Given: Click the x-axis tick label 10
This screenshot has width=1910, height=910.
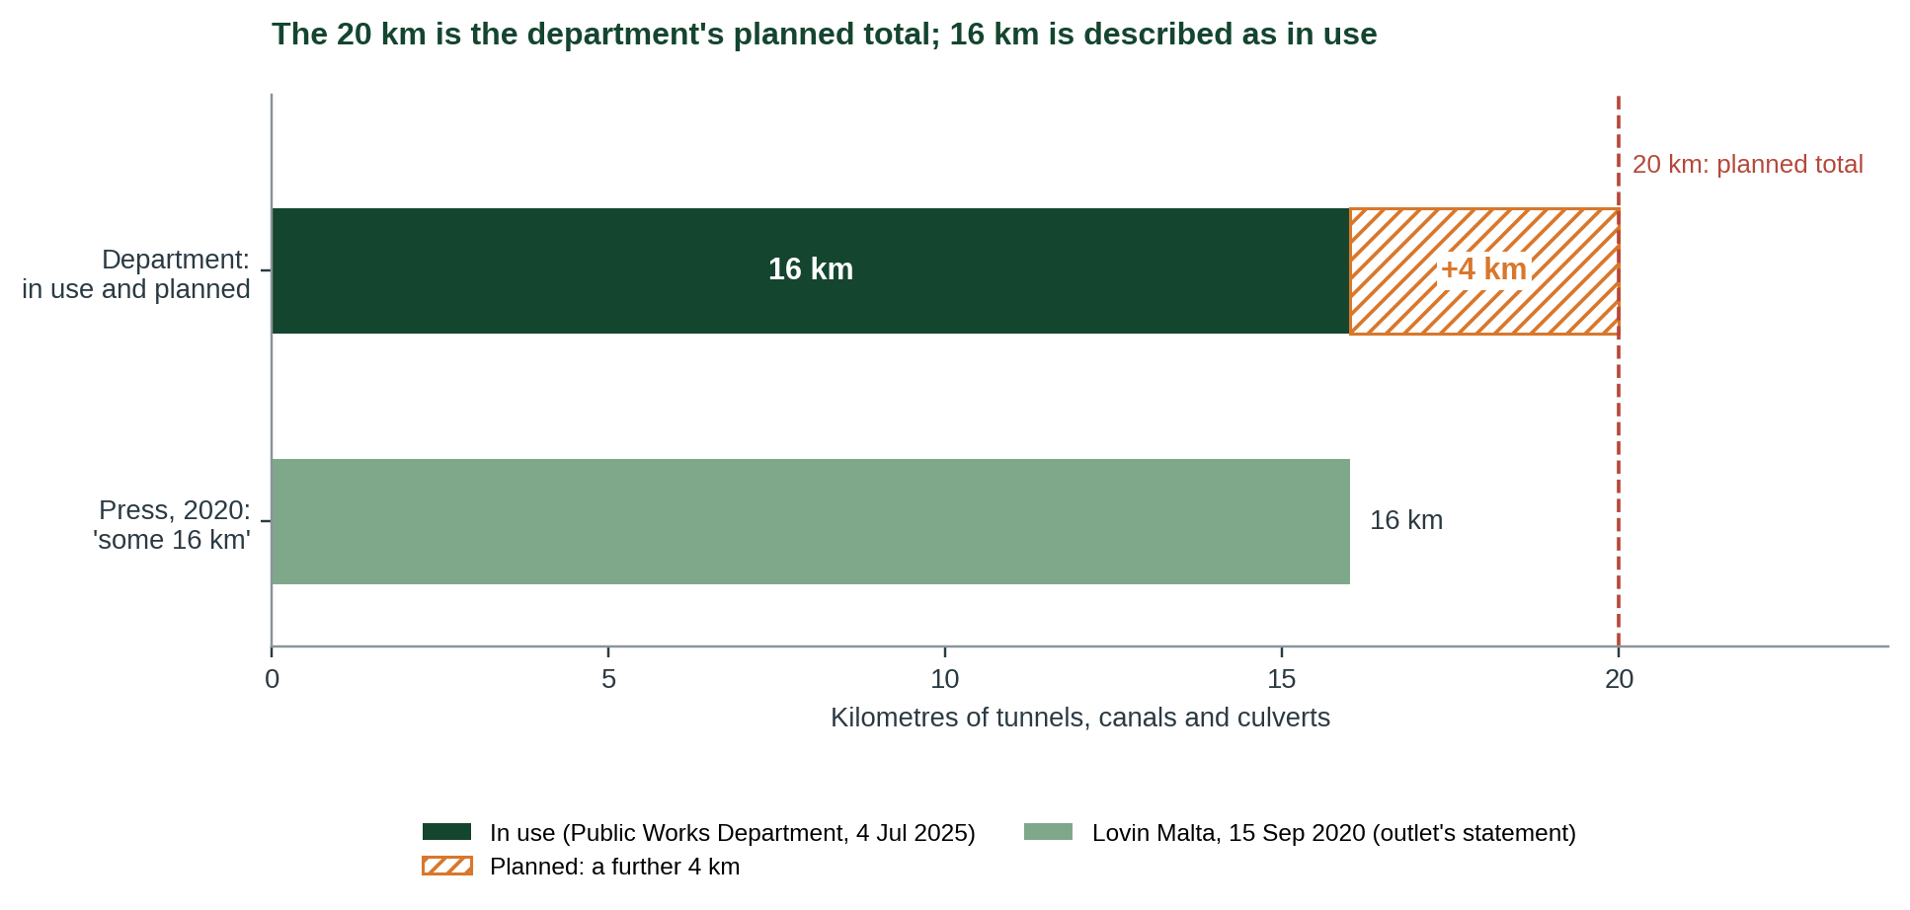Looking at the screenshot, I should (945, 679).
